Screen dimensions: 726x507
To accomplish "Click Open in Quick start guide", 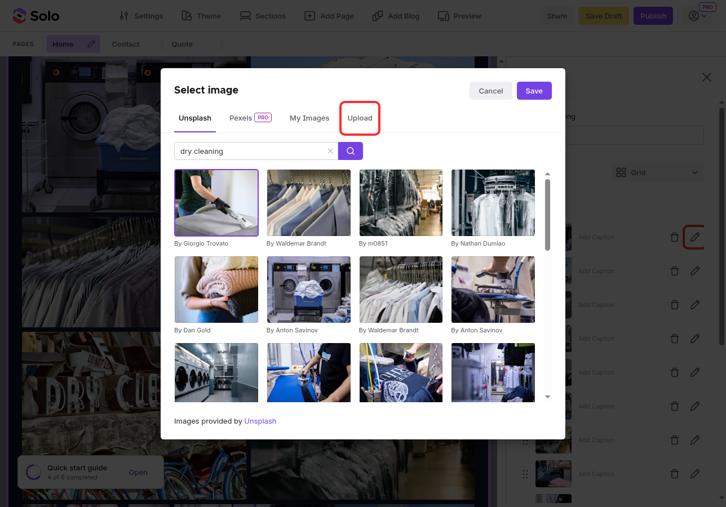I will coord(138,473).
